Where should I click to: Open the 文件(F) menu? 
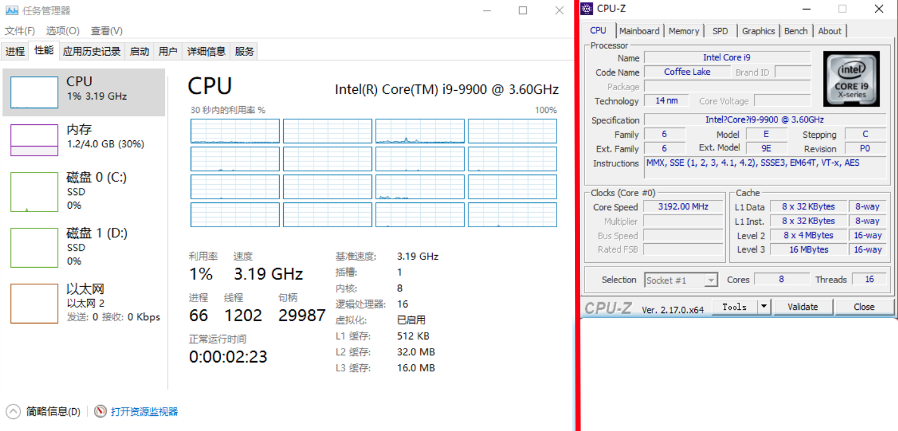20,31
